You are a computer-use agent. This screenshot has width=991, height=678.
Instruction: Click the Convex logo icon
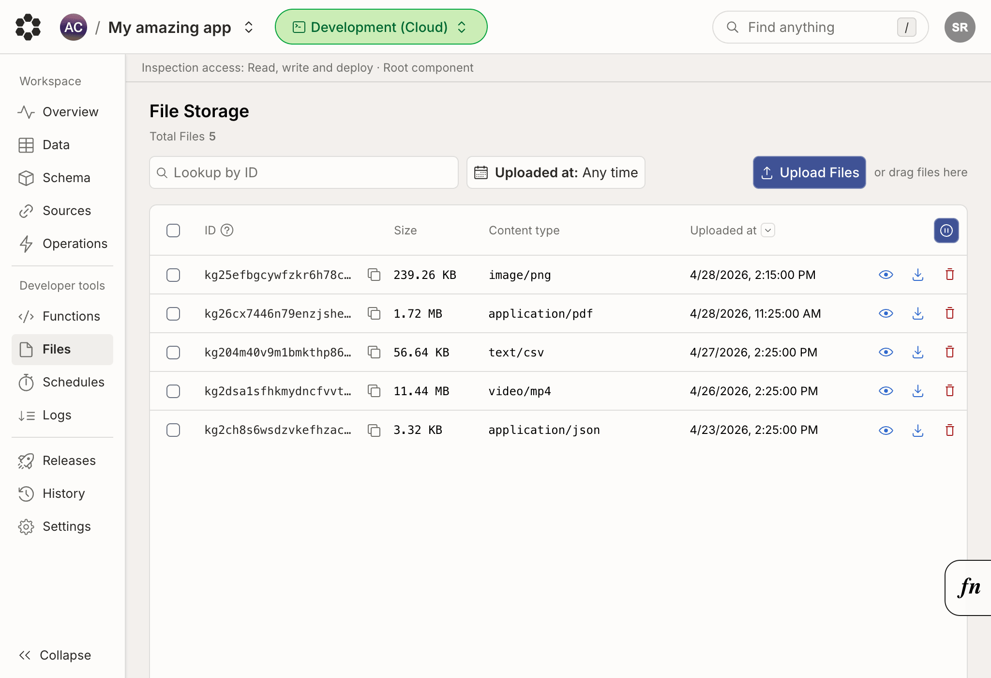coord(28,27)
